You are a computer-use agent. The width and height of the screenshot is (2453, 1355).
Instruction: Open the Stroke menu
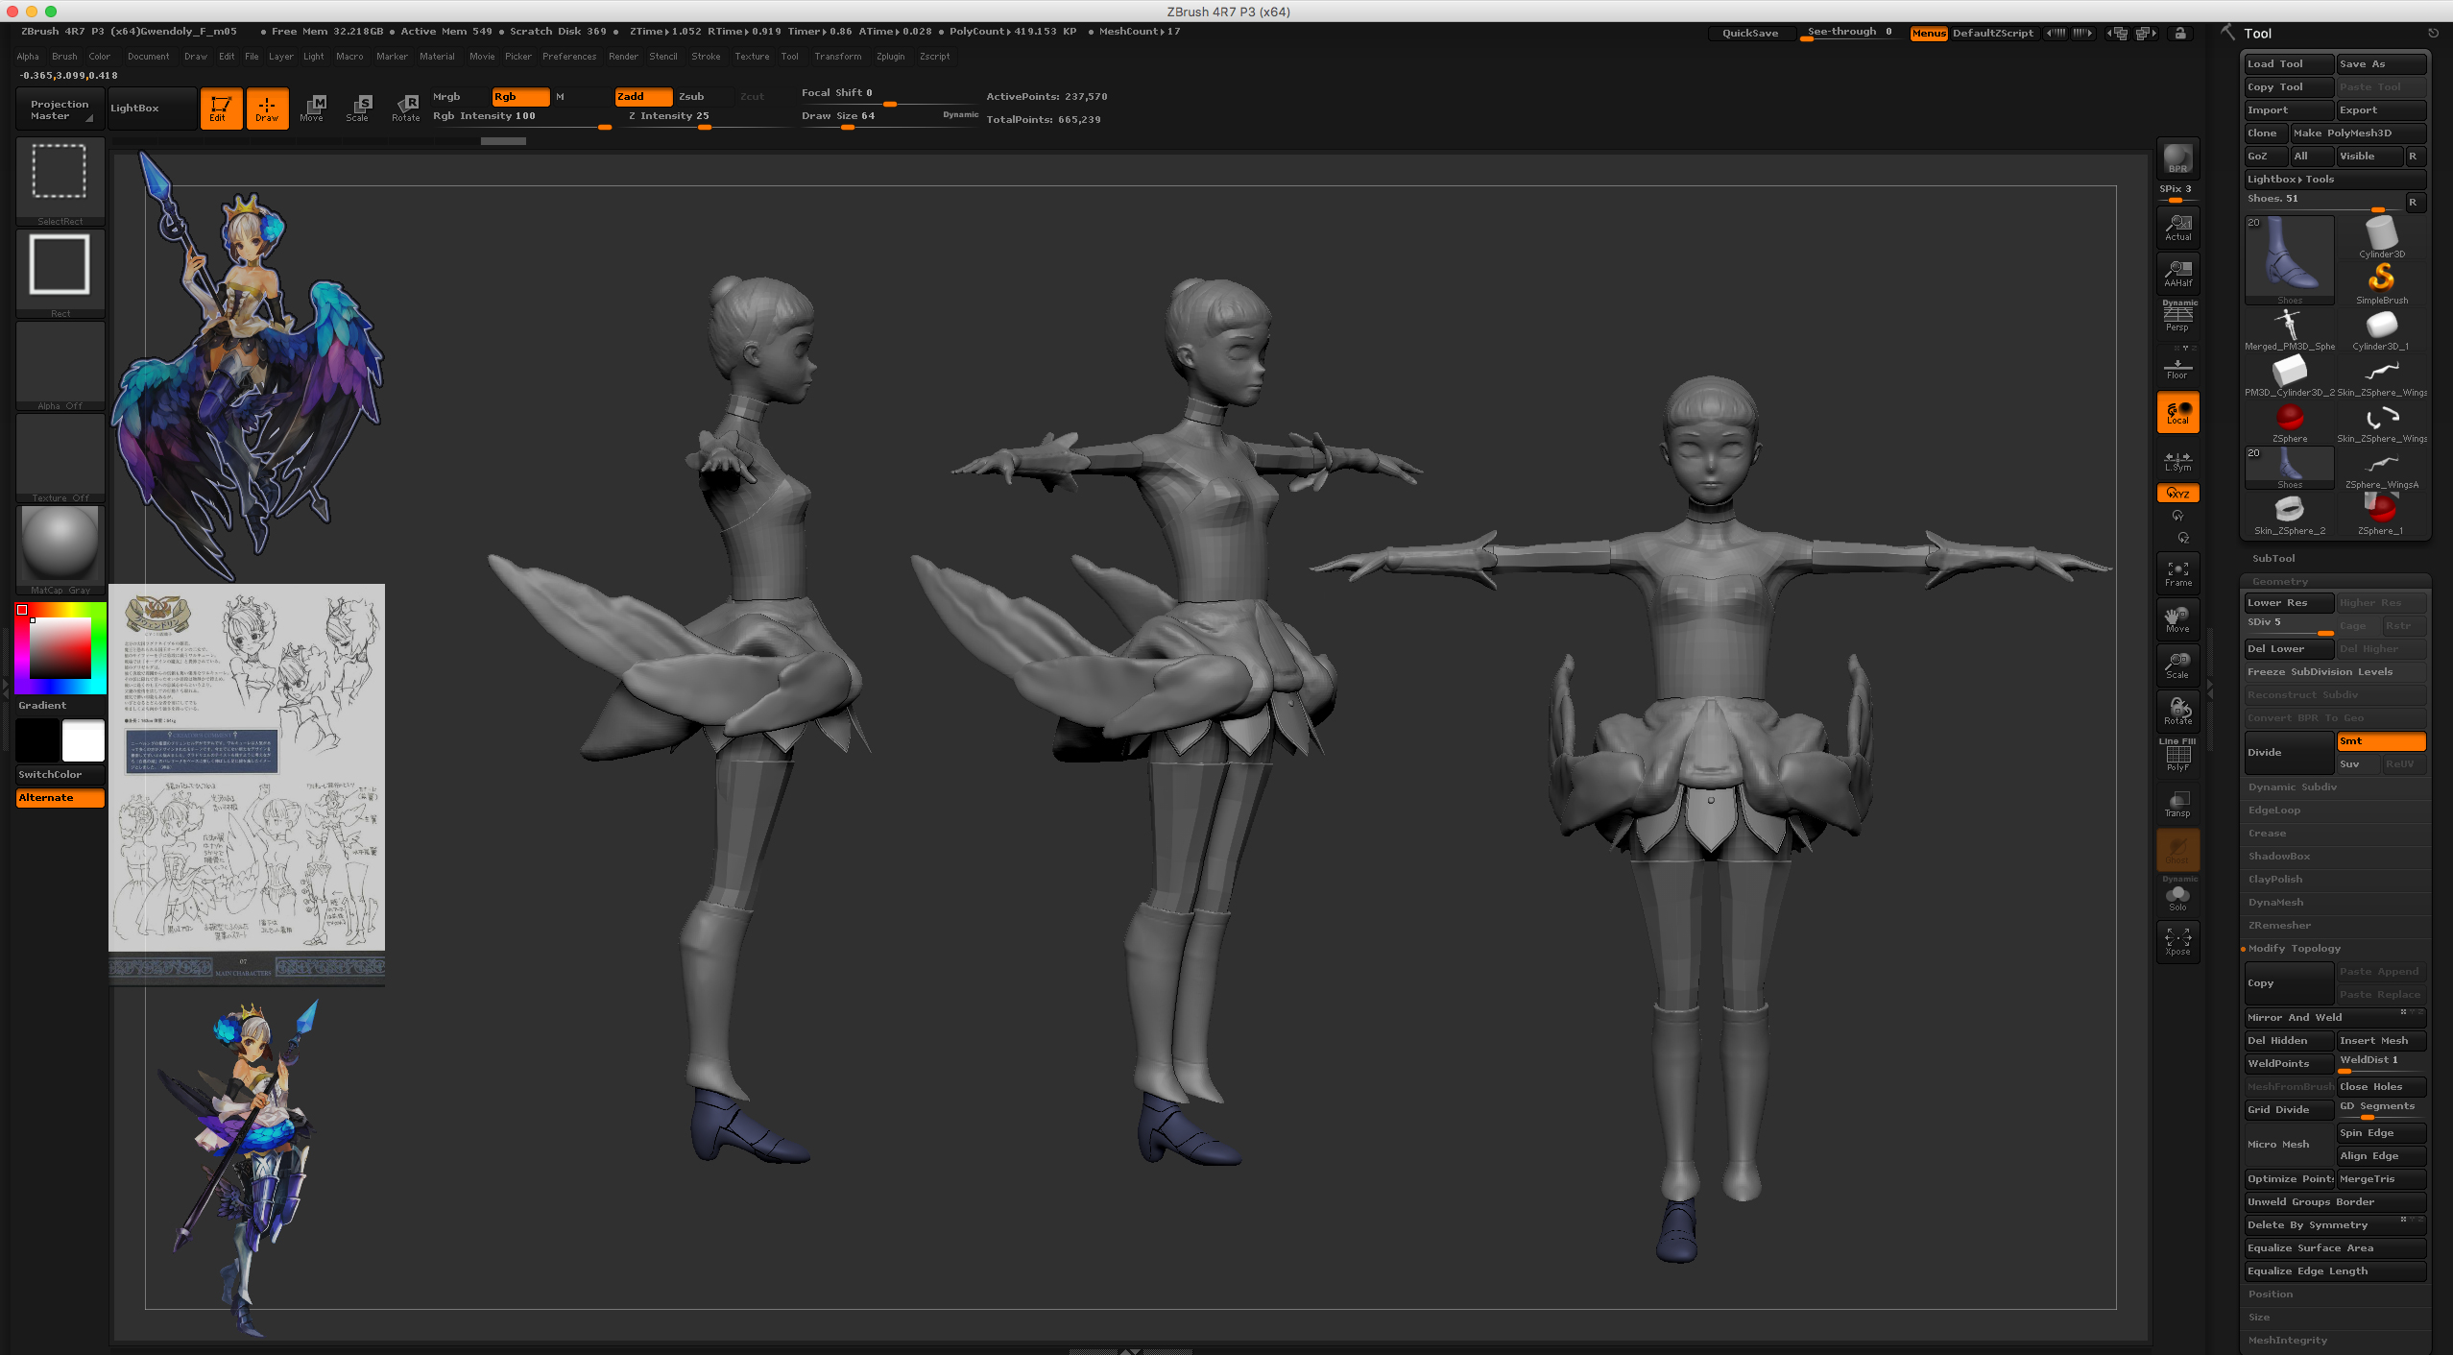pos(706,57)
